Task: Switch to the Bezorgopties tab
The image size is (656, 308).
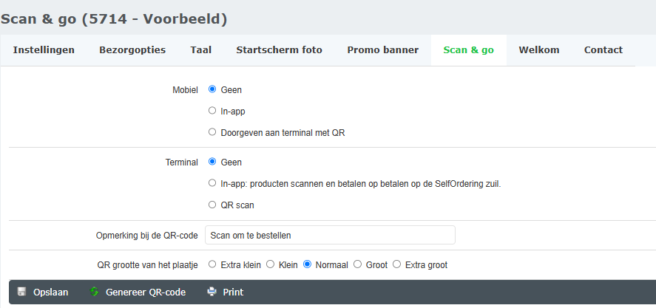Action: click(132, 50)
